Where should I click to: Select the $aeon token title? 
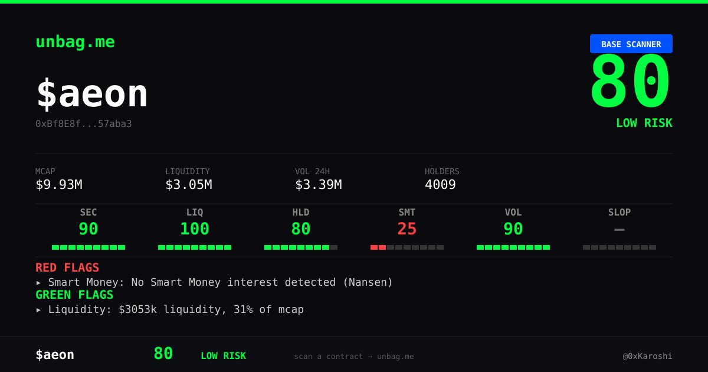92,93
